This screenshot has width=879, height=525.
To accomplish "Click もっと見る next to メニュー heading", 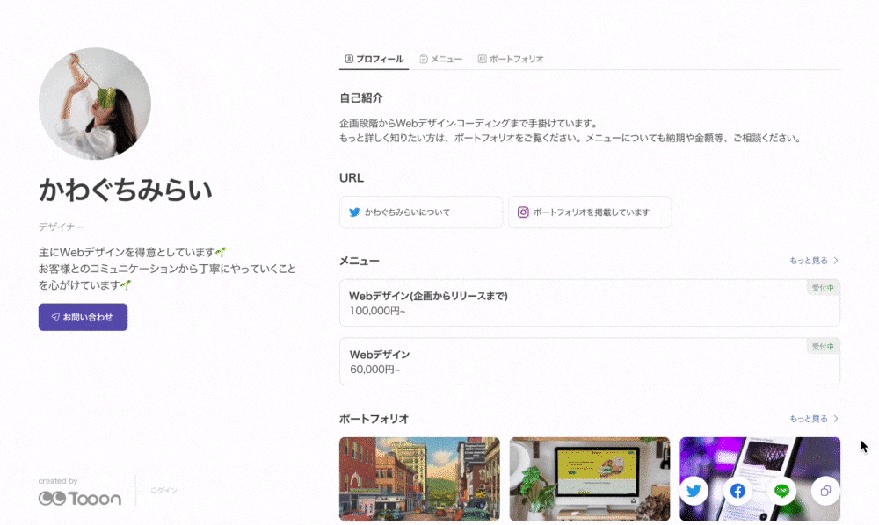I will coord(814,260).
